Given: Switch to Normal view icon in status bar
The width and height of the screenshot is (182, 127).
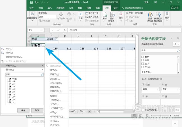Looking at the screenshot, I should pos(134,116).
